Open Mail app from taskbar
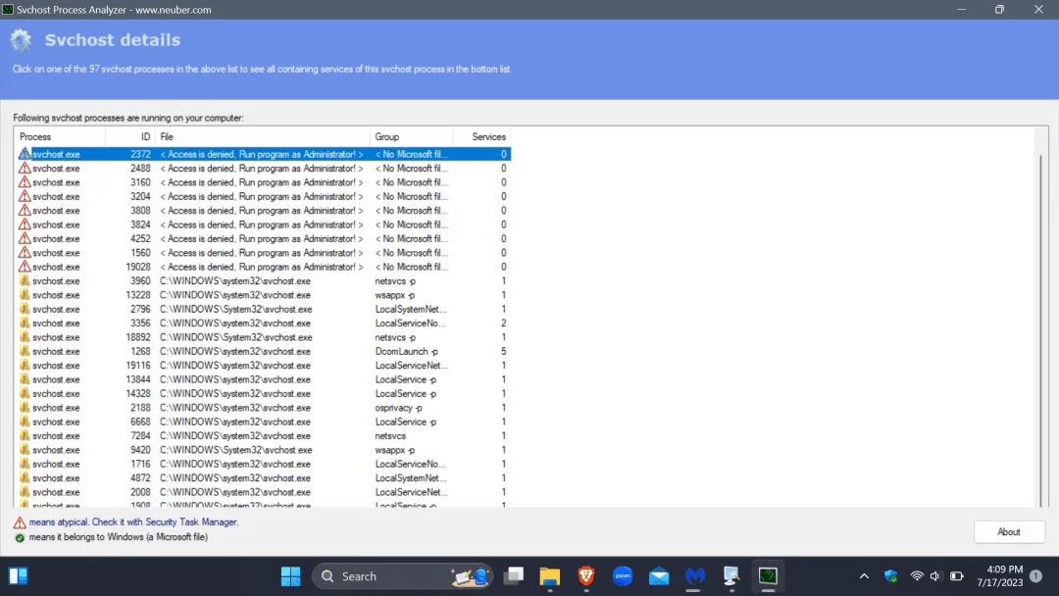Image resolution: width=1059 pixels, height=596 pixels. click(659, 576)
